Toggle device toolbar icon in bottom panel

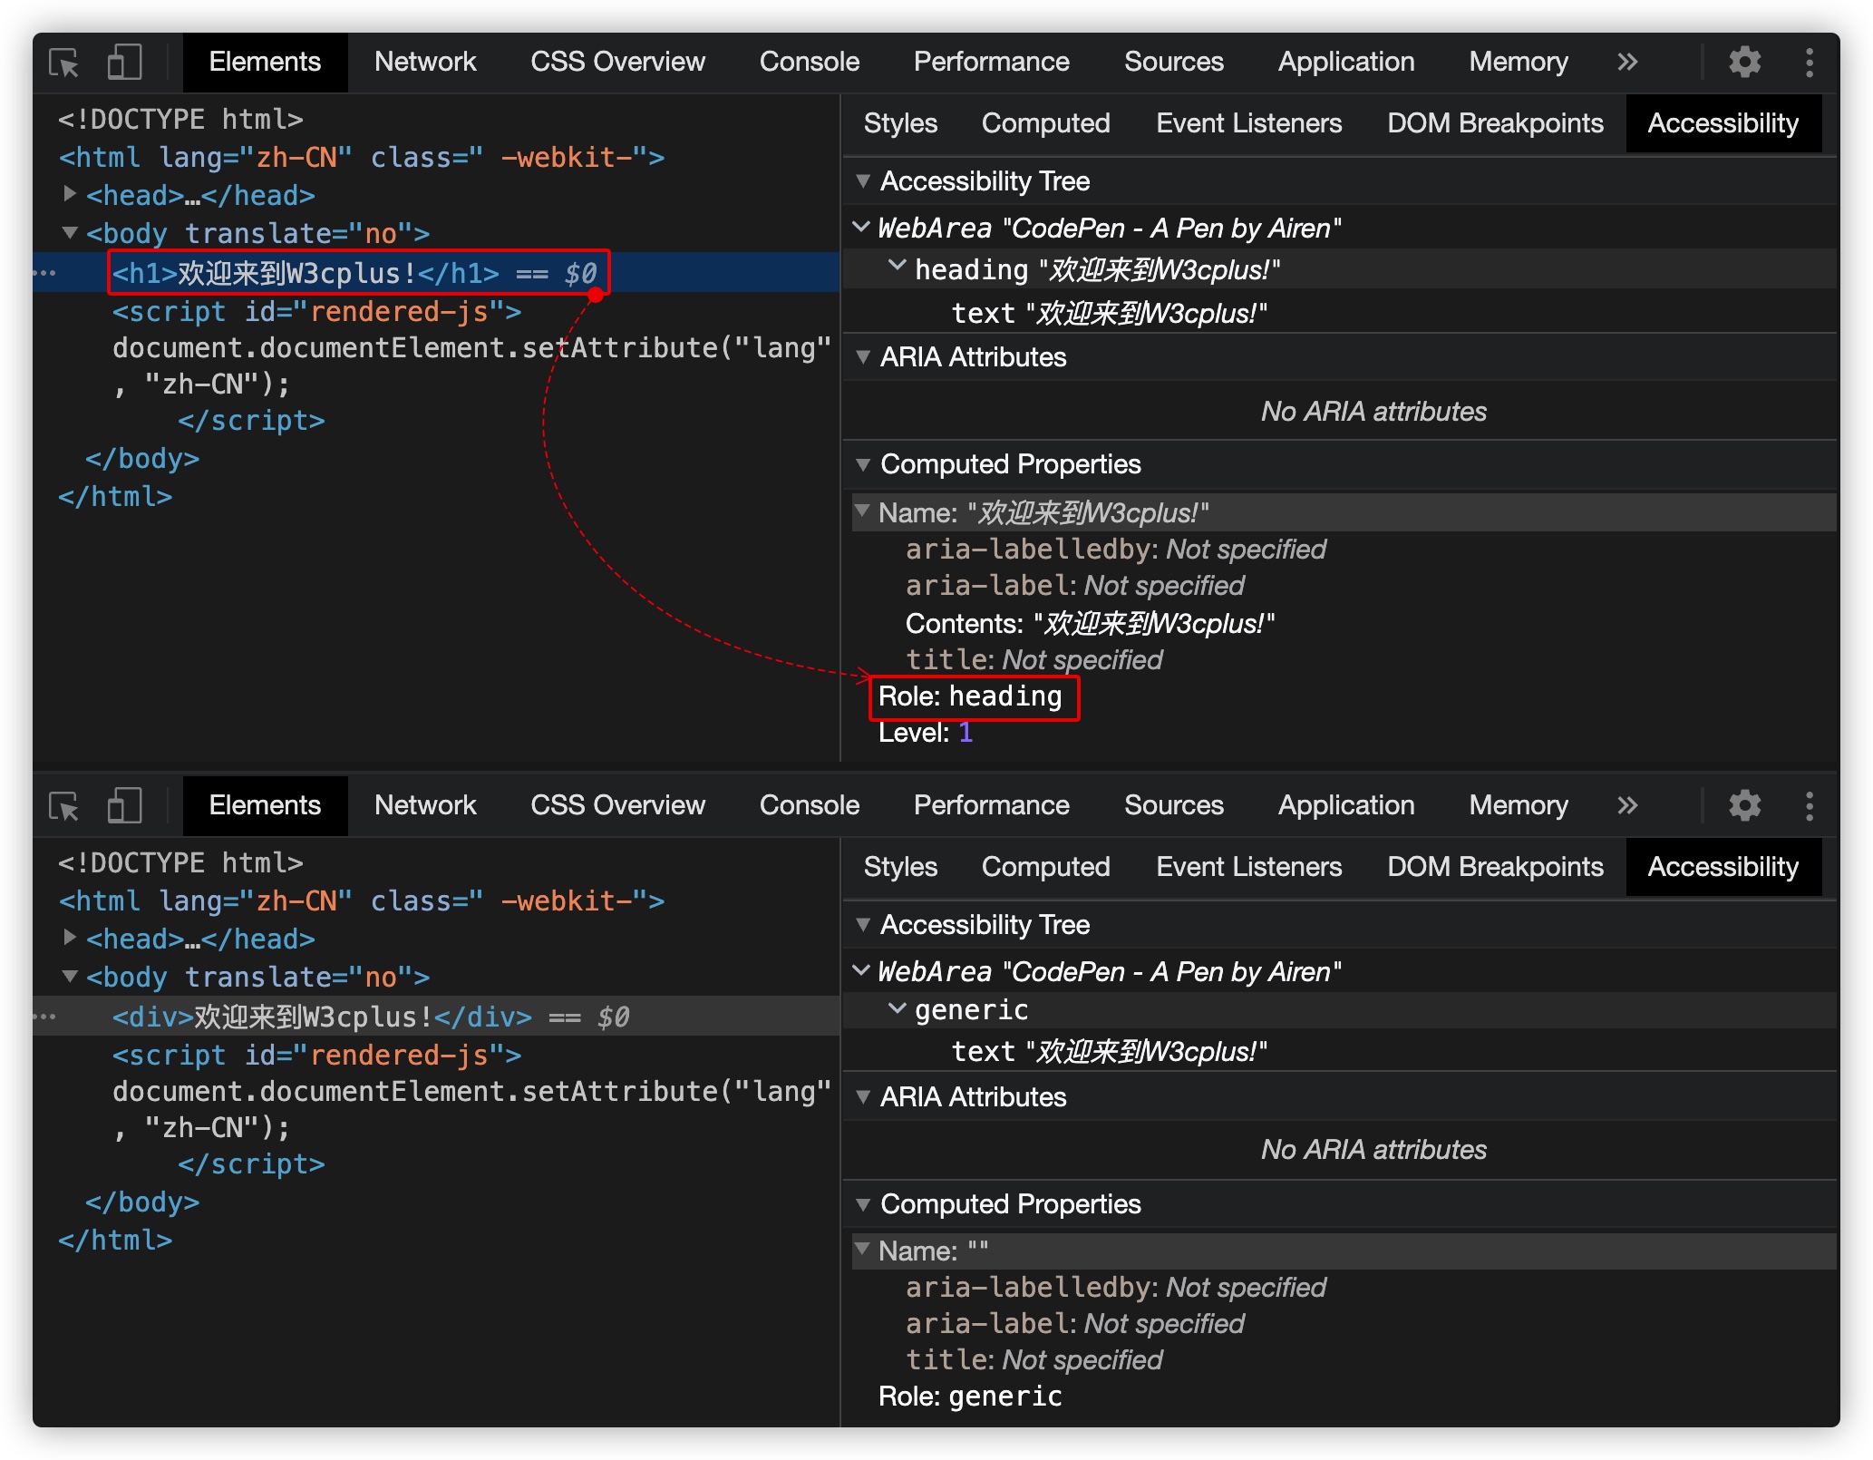[x=124, y=806]
